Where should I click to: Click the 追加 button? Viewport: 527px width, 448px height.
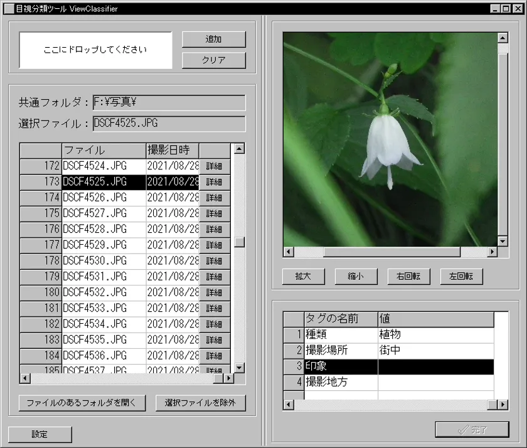tap(213, 40)
